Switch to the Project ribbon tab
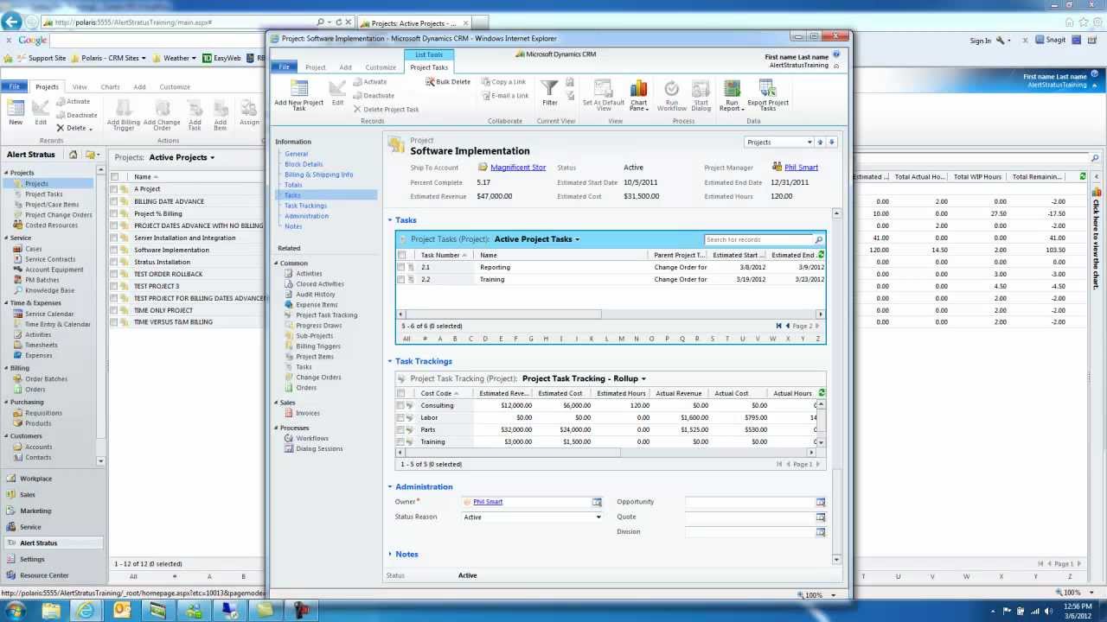Screen dimensions: 1107x622 (316, 67)
